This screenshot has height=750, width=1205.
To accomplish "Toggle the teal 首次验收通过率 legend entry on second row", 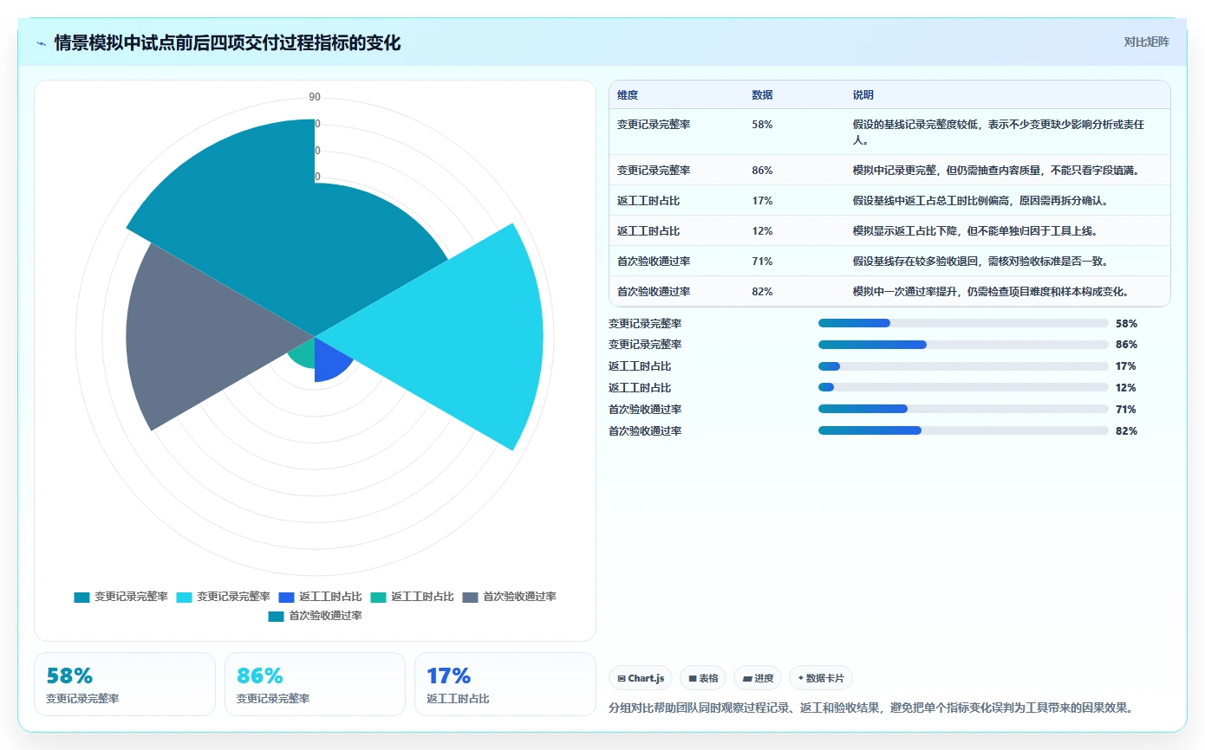I will pos(316,617).
